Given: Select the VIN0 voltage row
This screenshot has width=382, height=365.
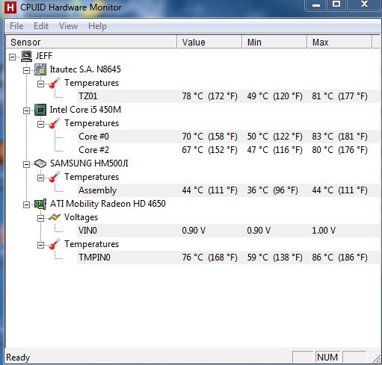Looking at the screenshot, I should tap(229, 231).
